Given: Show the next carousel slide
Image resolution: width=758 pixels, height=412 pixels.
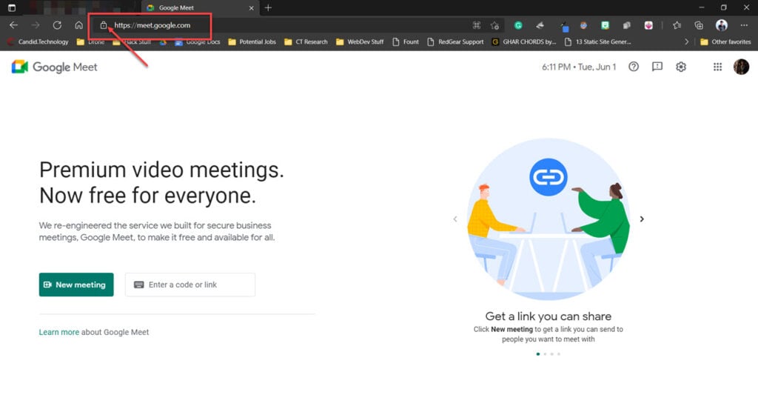Looking at the screenshot, I should click(642, 219).
